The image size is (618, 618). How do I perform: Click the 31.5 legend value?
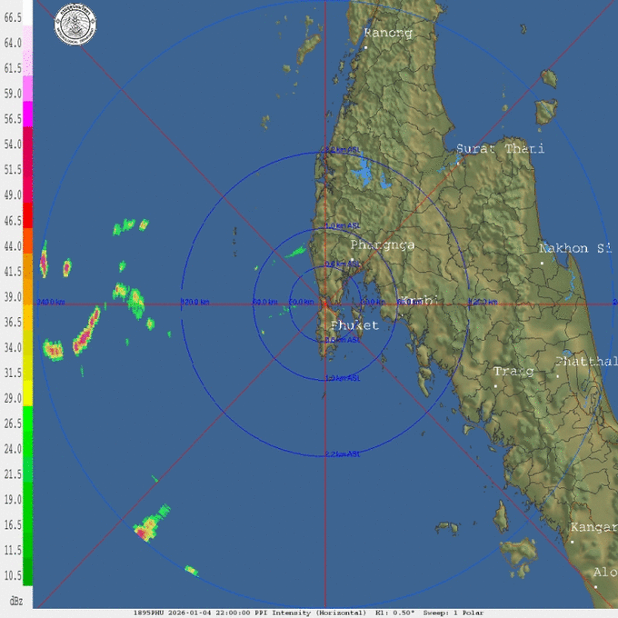[13, 373]
